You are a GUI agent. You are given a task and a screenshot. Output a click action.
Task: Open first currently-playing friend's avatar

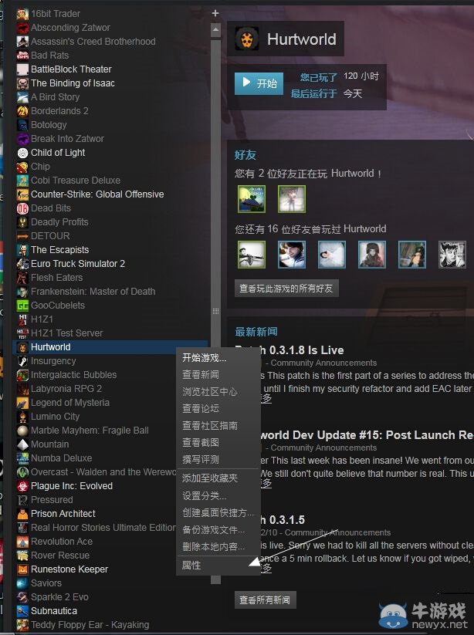252,199
